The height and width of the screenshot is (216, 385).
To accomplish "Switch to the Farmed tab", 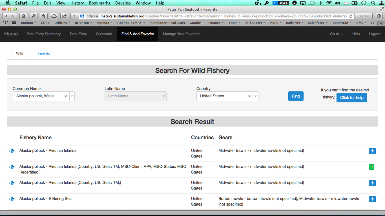I will click(44, 53).
